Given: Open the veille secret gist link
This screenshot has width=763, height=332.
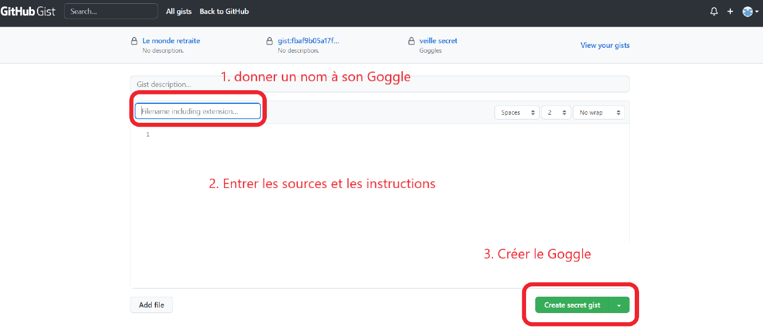Looking at the screenshot, I should pyautogui.click(x=438, y=41).
